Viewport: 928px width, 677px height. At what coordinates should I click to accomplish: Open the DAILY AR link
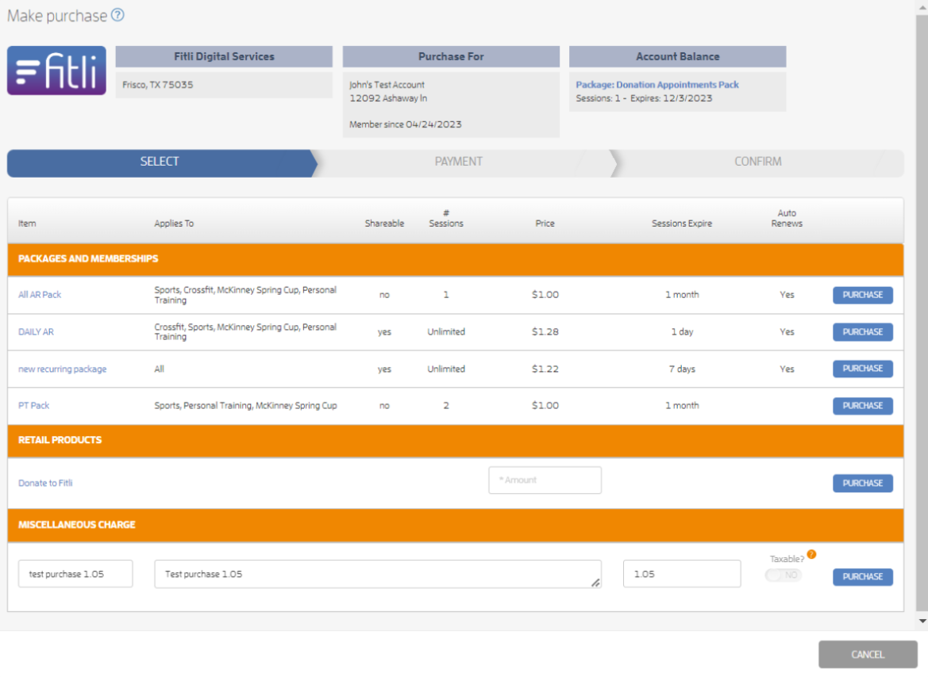coord(36,332)
